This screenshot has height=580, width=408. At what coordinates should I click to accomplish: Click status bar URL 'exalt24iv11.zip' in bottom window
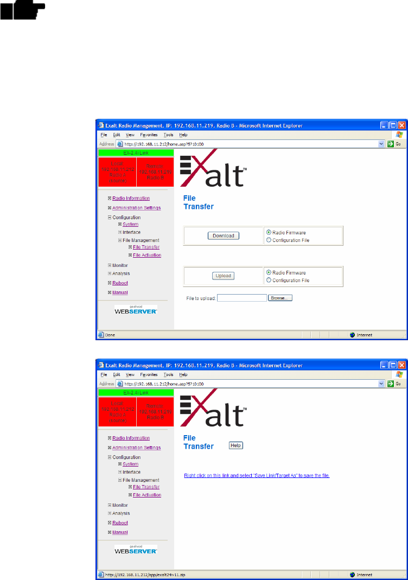pos(145,575)
